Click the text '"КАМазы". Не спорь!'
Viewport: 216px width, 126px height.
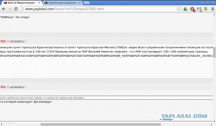click(15, 17)
